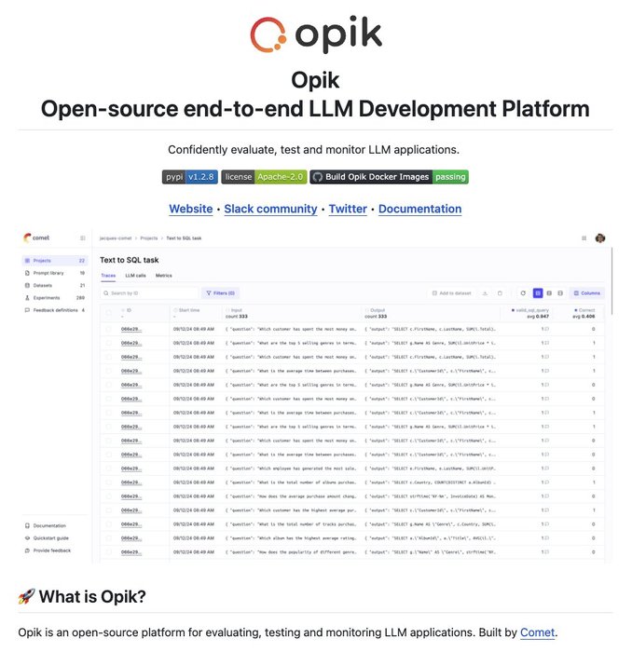Click the rocket emoji beside What is Opik
The height and width of the screenshot is (652, 632).
[x=27, y=597]
